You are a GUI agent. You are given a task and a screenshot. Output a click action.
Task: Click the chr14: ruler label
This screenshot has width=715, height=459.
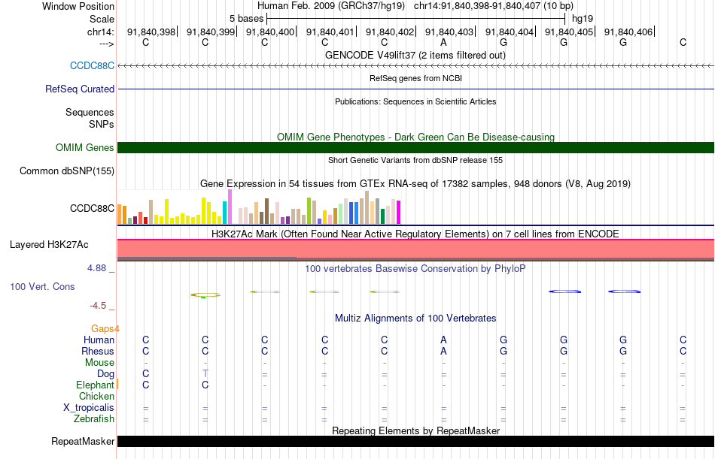101,32
